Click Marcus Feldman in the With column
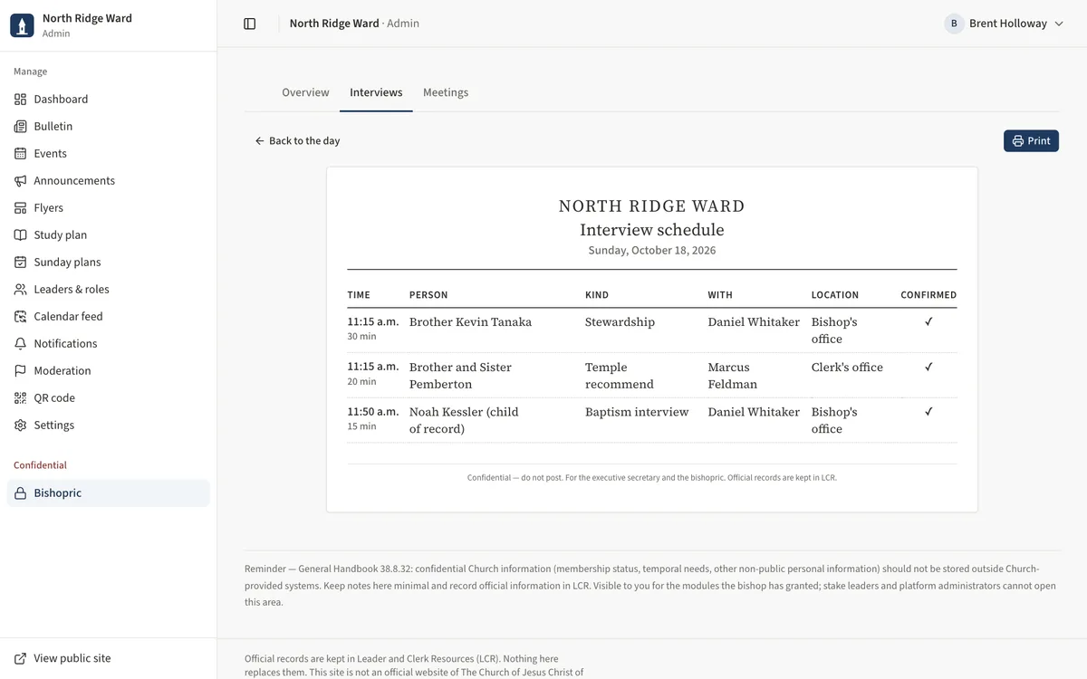Viewport: 1087px width, 679px height. [732, 376]
